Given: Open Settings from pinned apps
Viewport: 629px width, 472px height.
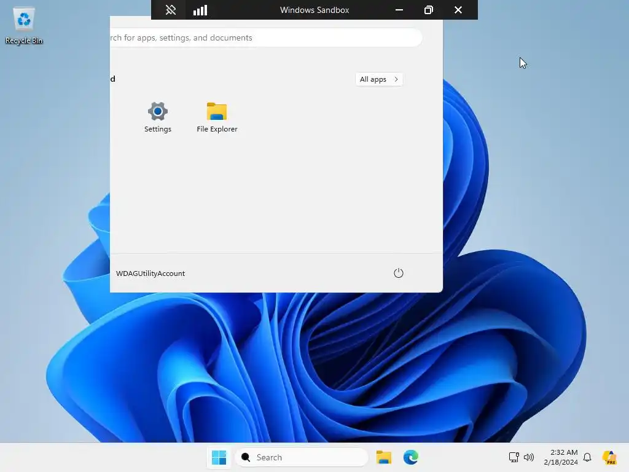Looking at the screenshot, I should point(158,117).
